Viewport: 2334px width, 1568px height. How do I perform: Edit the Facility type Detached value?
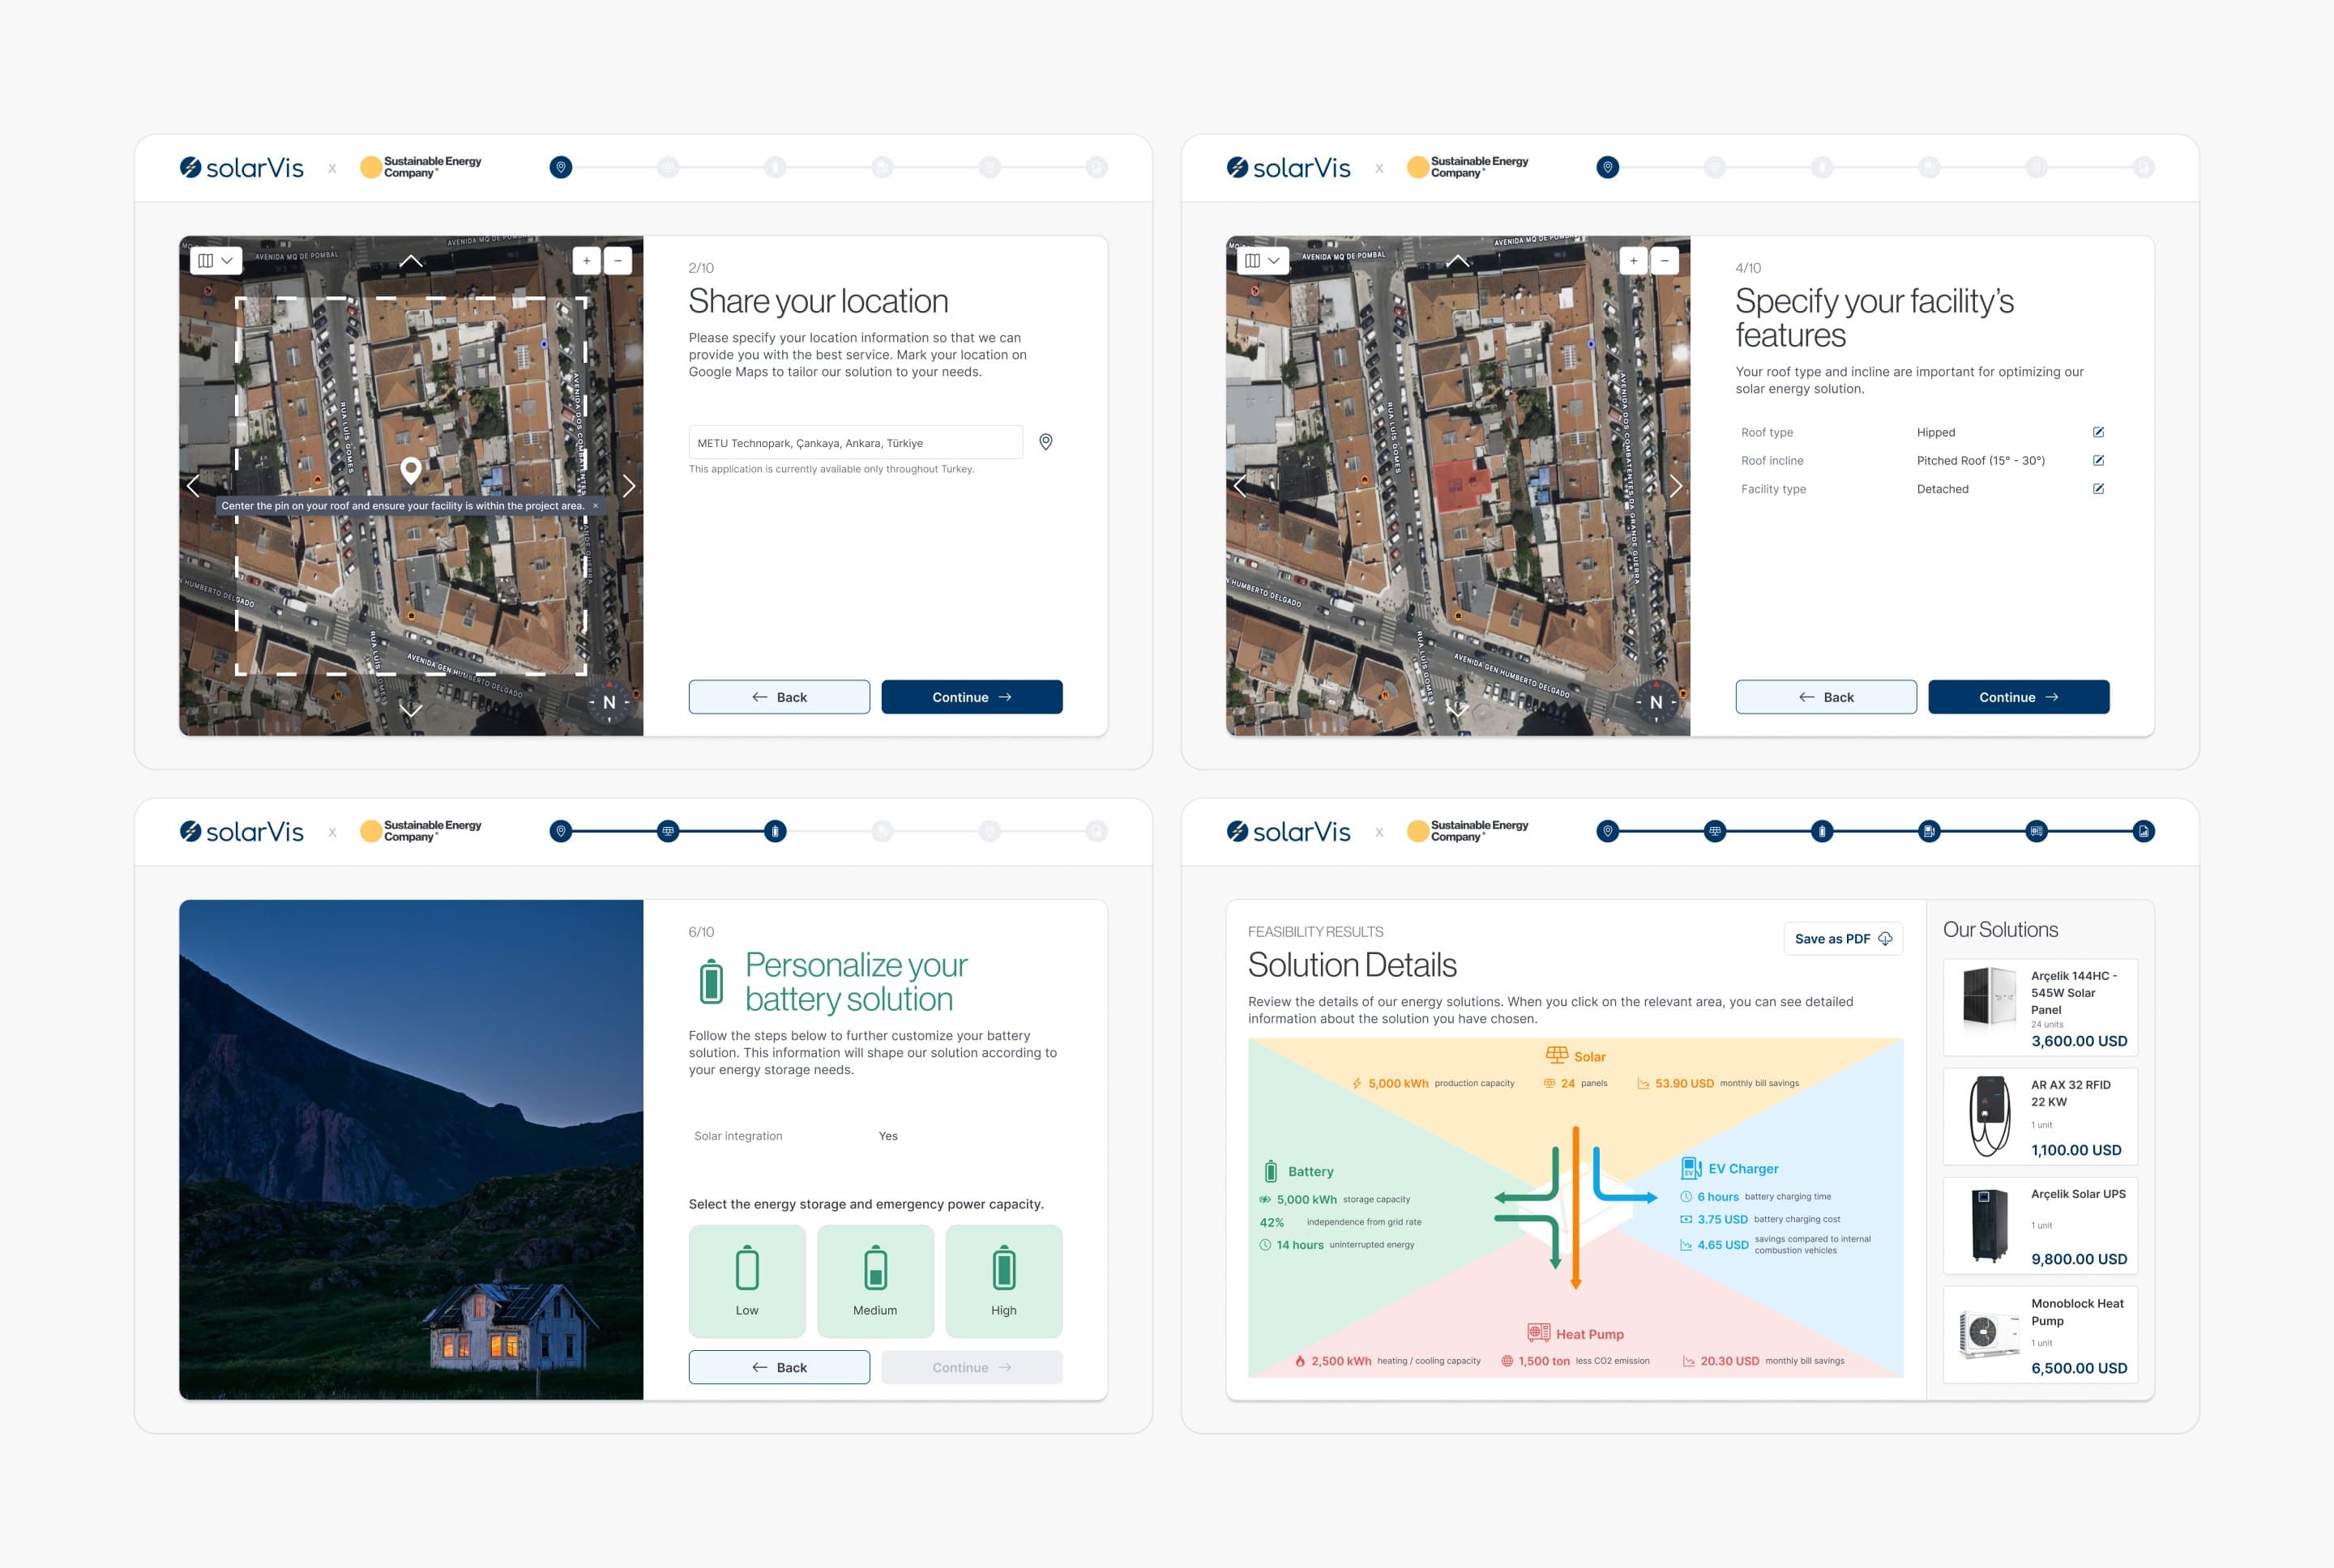click(2098, 489)
